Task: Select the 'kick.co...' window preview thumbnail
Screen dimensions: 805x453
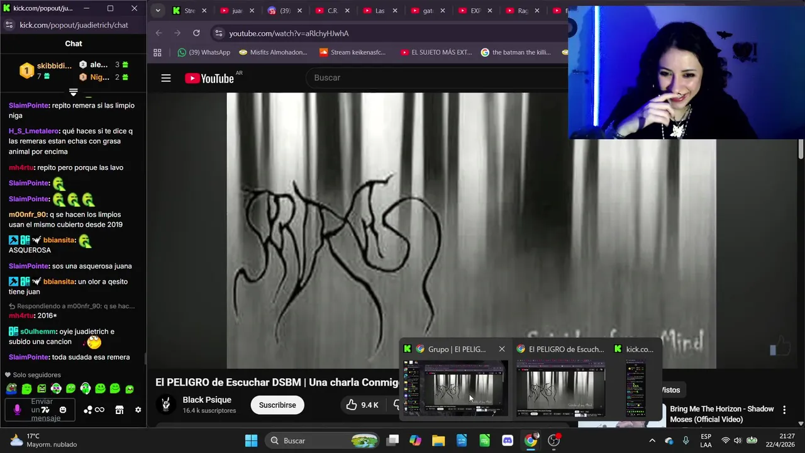Action: (x=635, y=388)
